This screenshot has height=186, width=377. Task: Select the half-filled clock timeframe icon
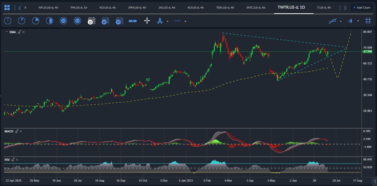[x=49, y=21]
